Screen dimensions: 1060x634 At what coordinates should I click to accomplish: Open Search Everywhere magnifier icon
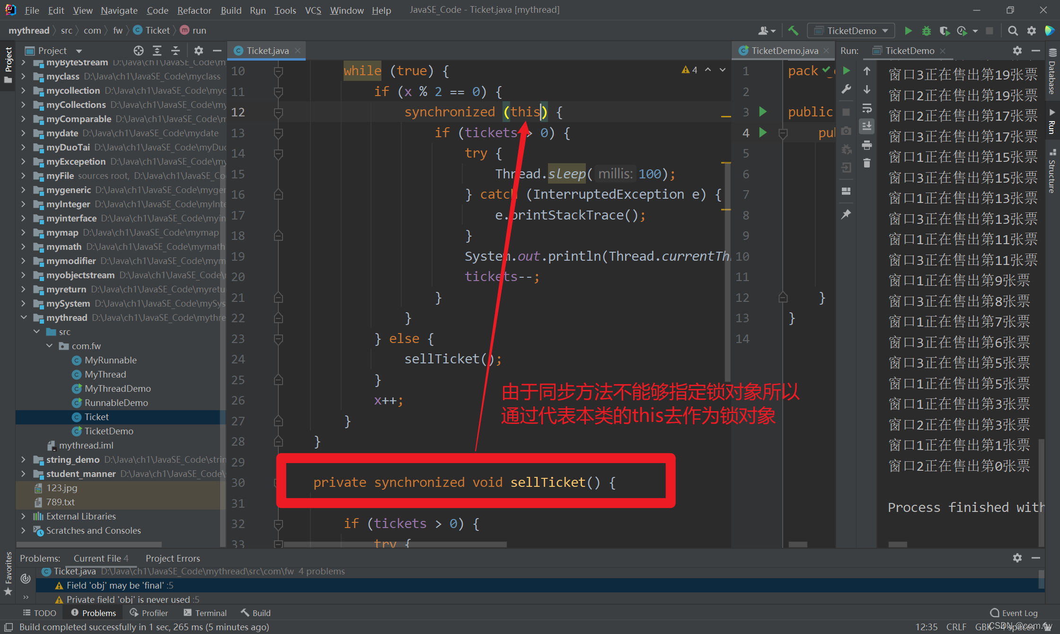point(1013,31)
